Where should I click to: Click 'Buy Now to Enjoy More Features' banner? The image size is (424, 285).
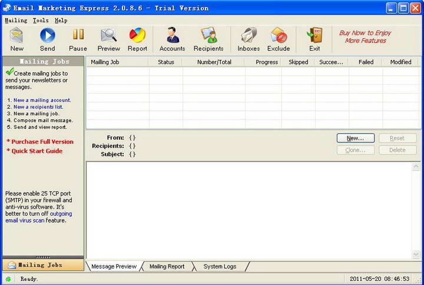click(365, 36)
